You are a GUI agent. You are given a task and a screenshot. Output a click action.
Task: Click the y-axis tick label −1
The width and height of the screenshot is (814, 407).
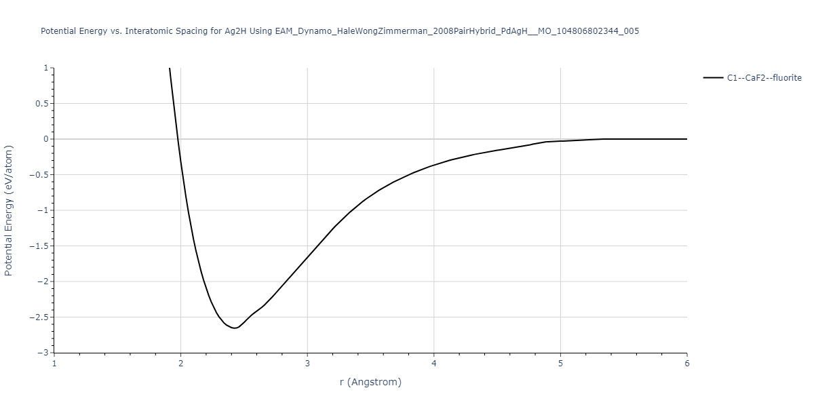click(43, 210)
